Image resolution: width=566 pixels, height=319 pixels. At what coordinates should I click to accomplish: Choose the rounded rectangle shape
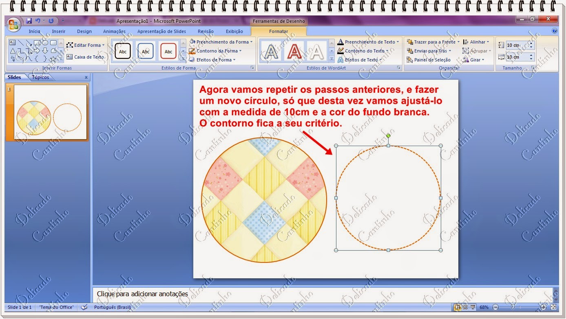click(x=53, y=42)
